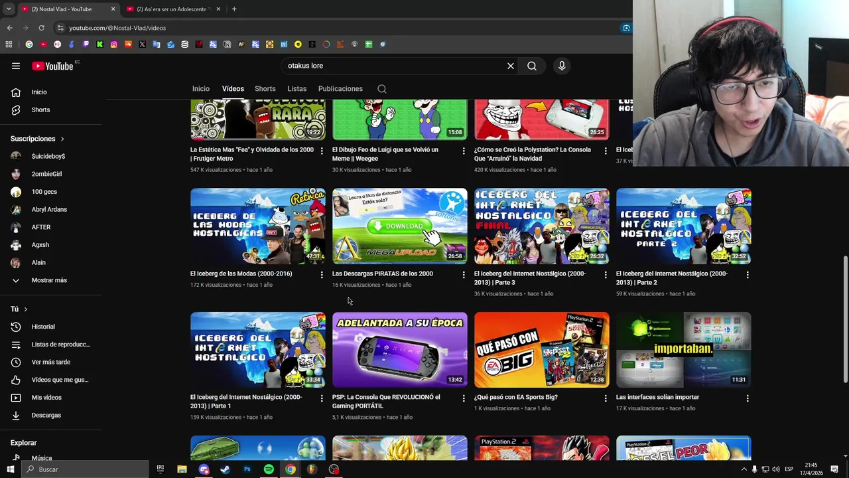Expand Mostrar más subscriptions
The image size is (849, 478).
50,280
